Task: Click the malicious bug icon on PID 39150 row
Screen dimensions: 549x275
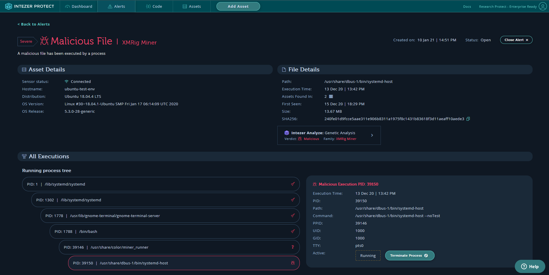Action: 293,263
